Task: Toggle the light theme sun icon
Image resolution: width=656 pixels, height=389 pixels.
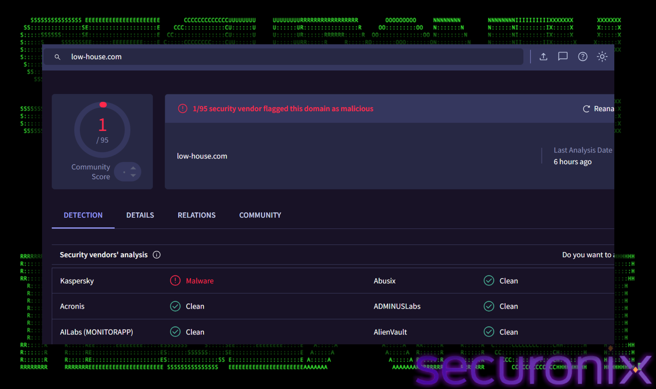Action: (x=602, y=57)
